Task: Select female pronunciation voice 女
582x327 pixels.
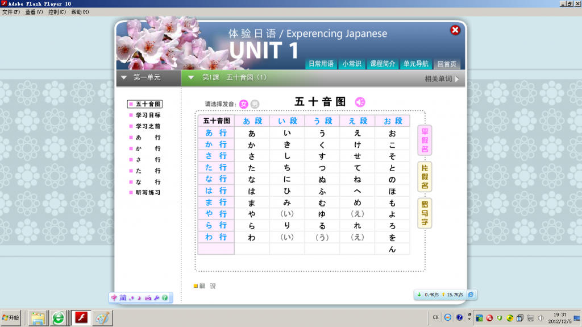Action: tap(243, 104)
